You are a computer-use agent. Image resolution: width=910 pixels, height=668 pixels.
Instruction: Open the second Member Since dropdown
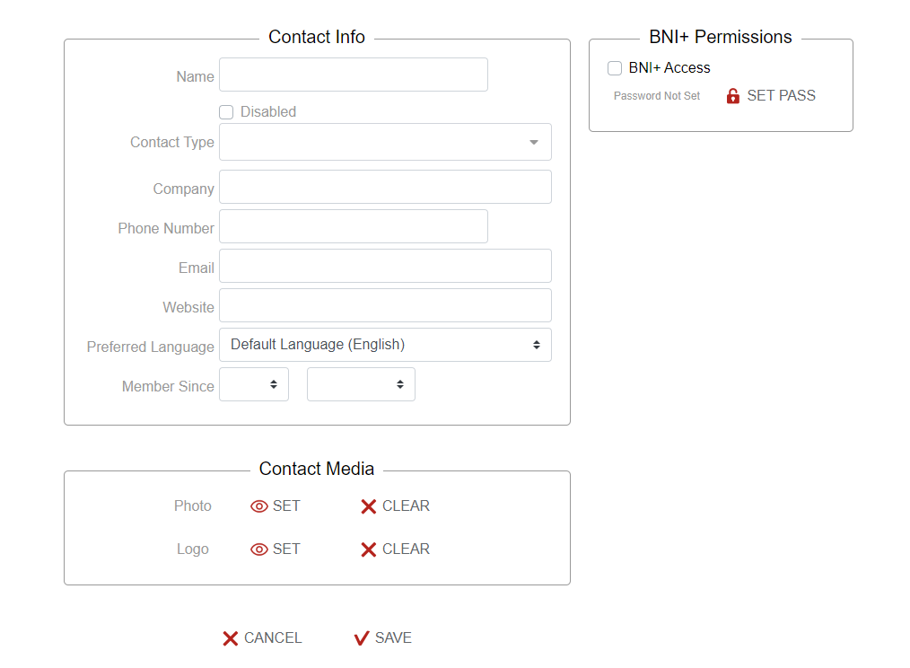point(361,384)
